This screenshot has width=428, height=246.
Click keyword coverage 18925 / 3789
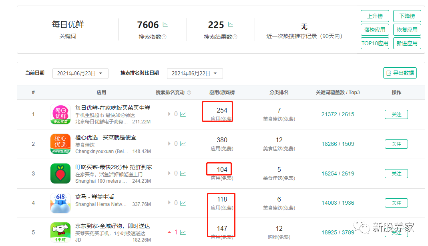tap(338, 232)
